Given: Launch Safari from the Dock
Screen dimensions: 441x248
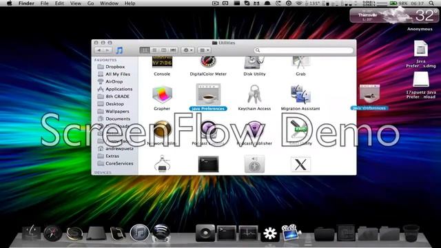Looking at the screenshot, I should coord(52,233).
